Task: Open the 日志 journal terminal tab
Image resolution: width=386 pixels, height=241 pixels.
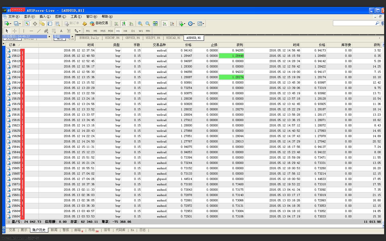Action: (x=143, y=230)
